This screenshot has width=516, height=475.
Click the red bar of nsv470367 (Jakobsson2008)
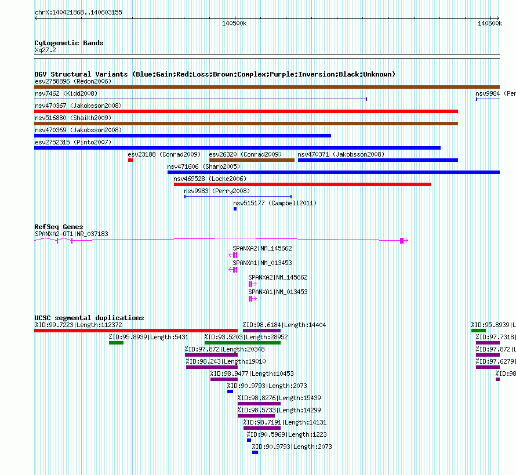point(246,111)
